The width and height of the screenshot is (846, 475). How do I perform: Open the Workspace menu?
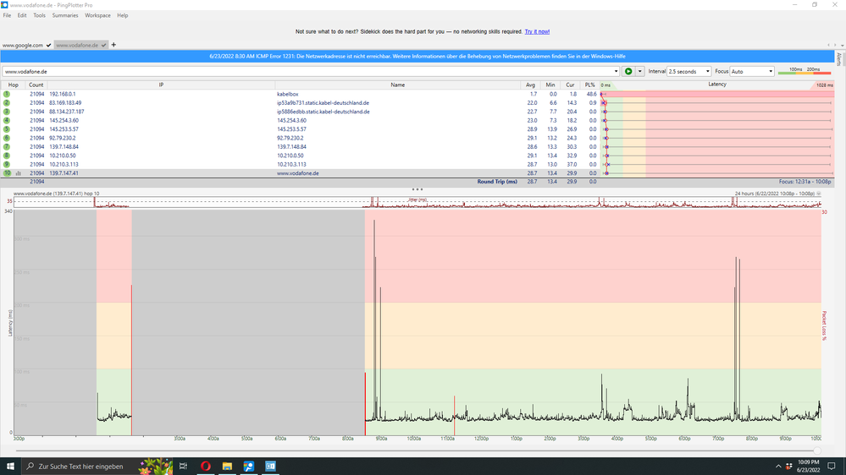[97, 15]
